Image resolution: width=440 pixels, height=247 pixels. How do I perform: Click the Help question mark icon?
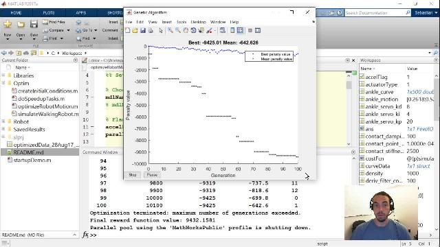(x=340, y=13)
